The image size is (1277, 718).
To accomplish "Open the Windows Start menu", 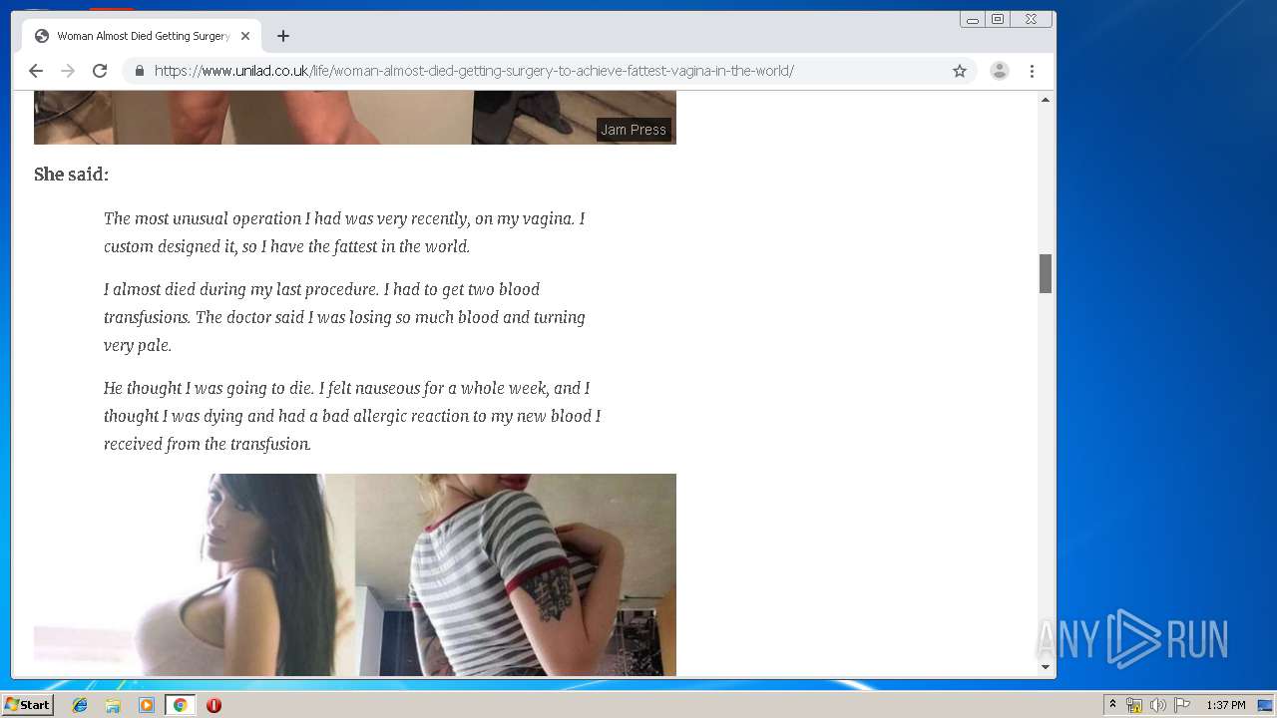I will coord(27,705).
